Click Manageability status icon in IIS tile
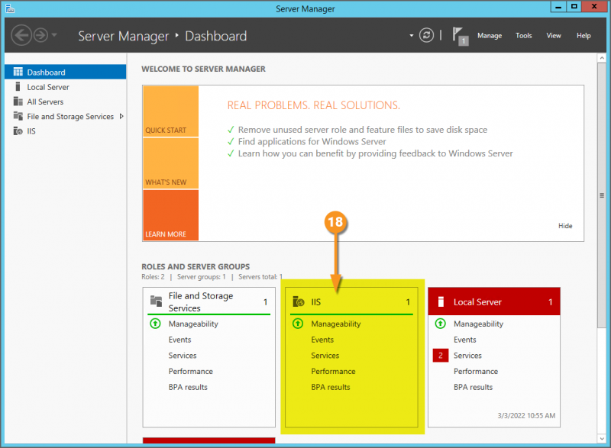The image size is (611, 448). coord(298,324)
